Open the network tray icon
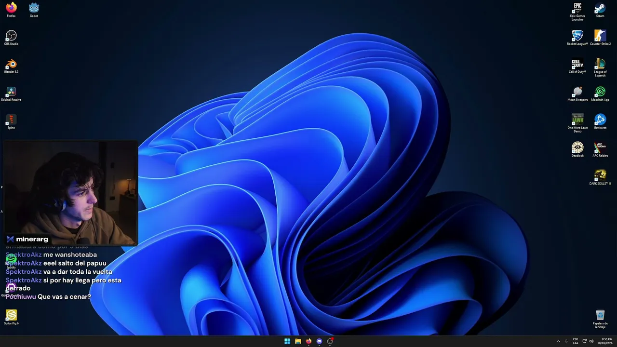The image size is (617, 347). (x=585, y=341)
